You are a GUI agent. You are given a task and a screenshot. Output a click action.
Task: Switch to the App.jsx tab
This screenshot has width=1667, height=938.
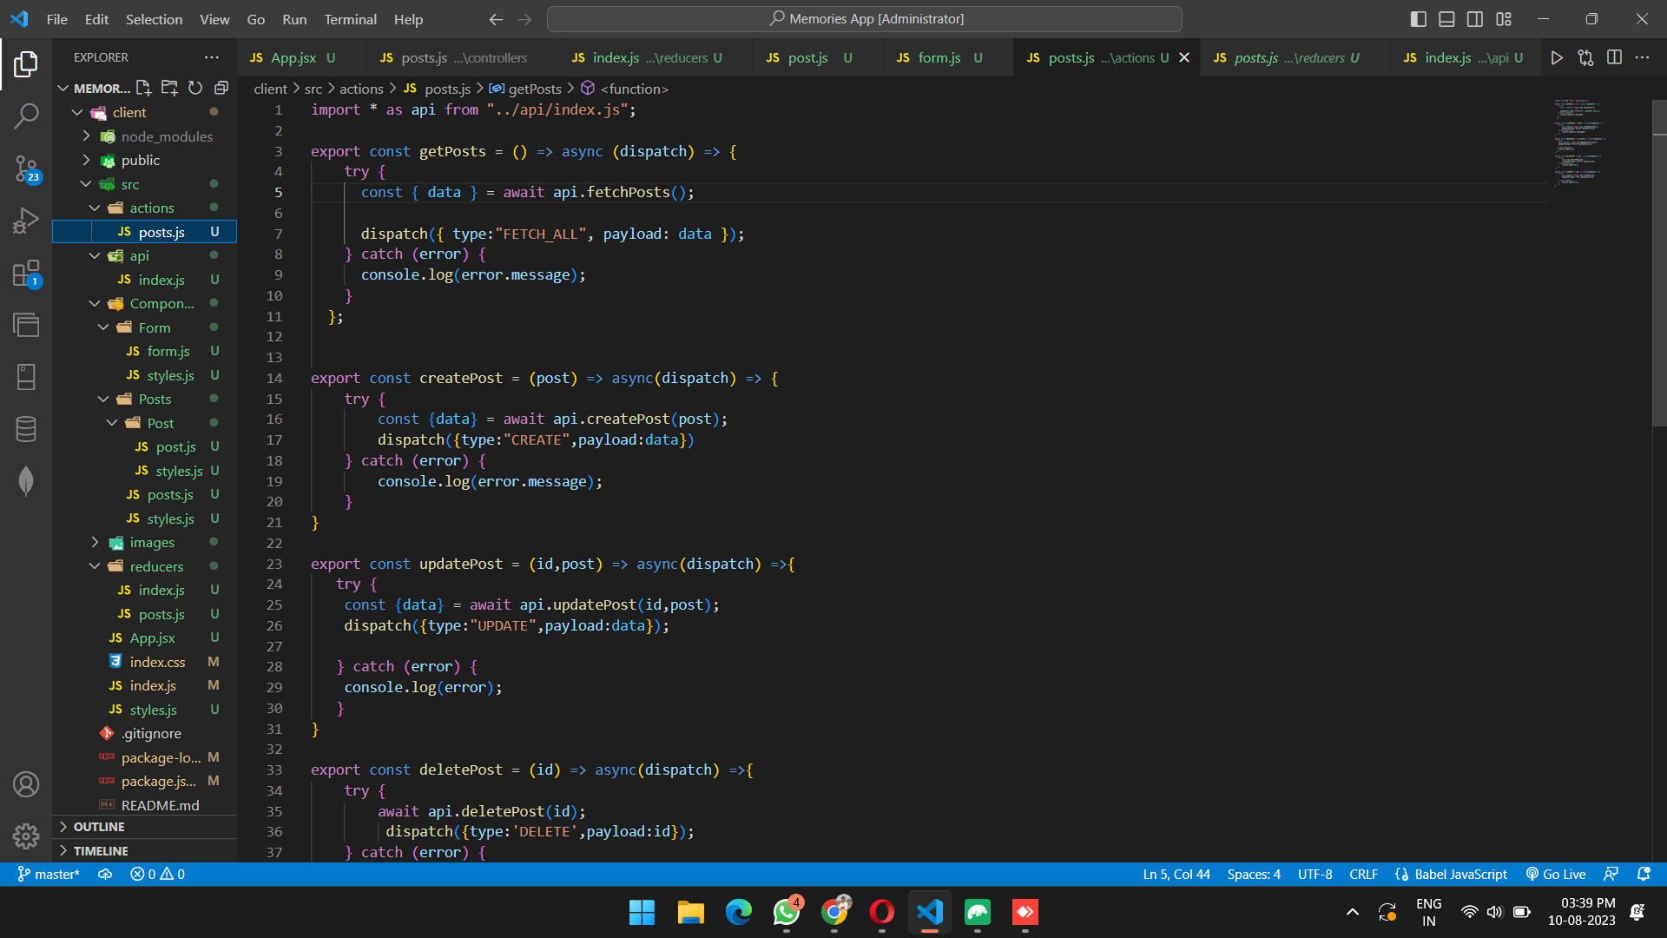[295, 57]
